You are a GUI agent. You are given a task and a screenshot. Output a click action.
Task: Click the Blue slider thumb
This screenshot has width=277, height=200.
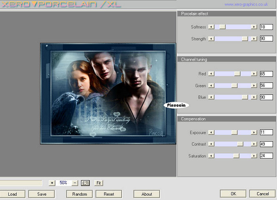point(245,97)
